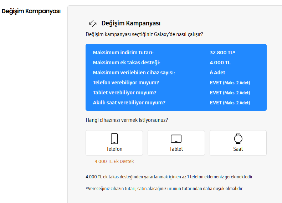The image size is (282, 203).
Task: Click the smartwatch icon in Saat card
Action: (238, 139)
